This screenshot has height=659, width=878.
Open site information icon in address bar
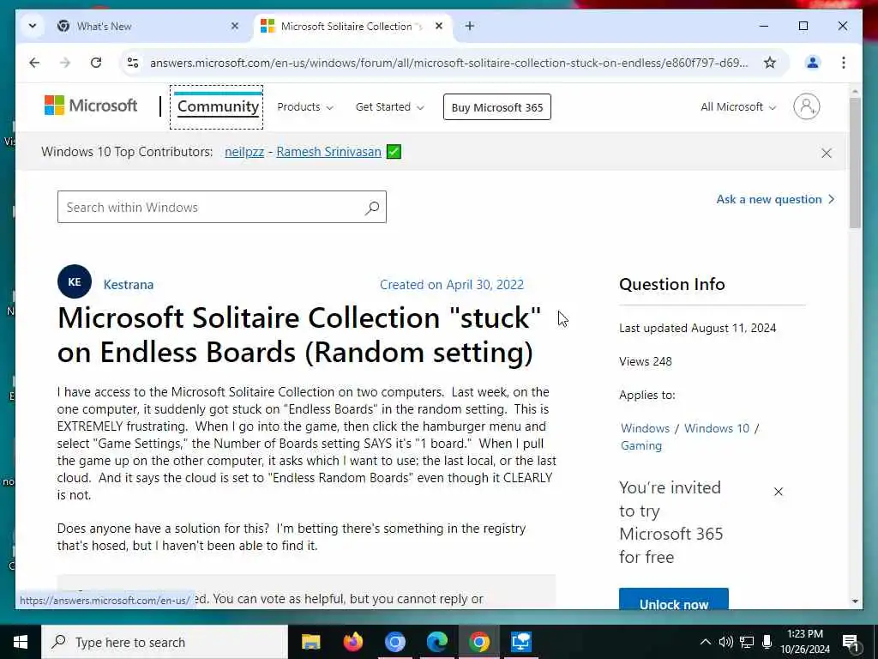pos(133,63)
